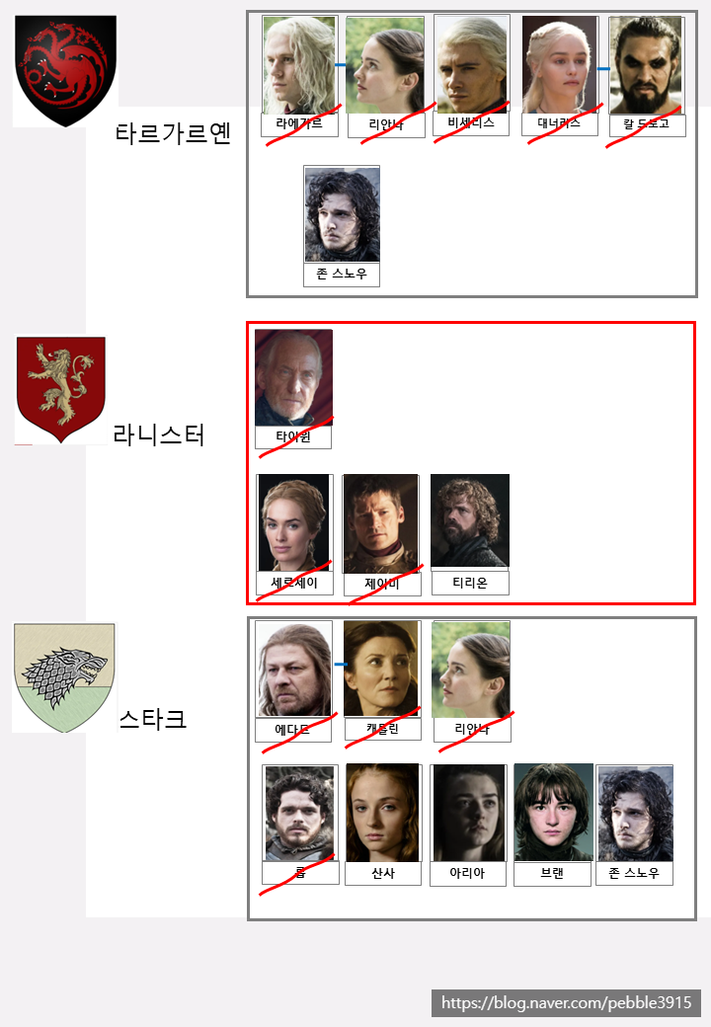Click the 에다드 portrait photo
Viewport: 711px width, 1027px height.
click(294, 669)
